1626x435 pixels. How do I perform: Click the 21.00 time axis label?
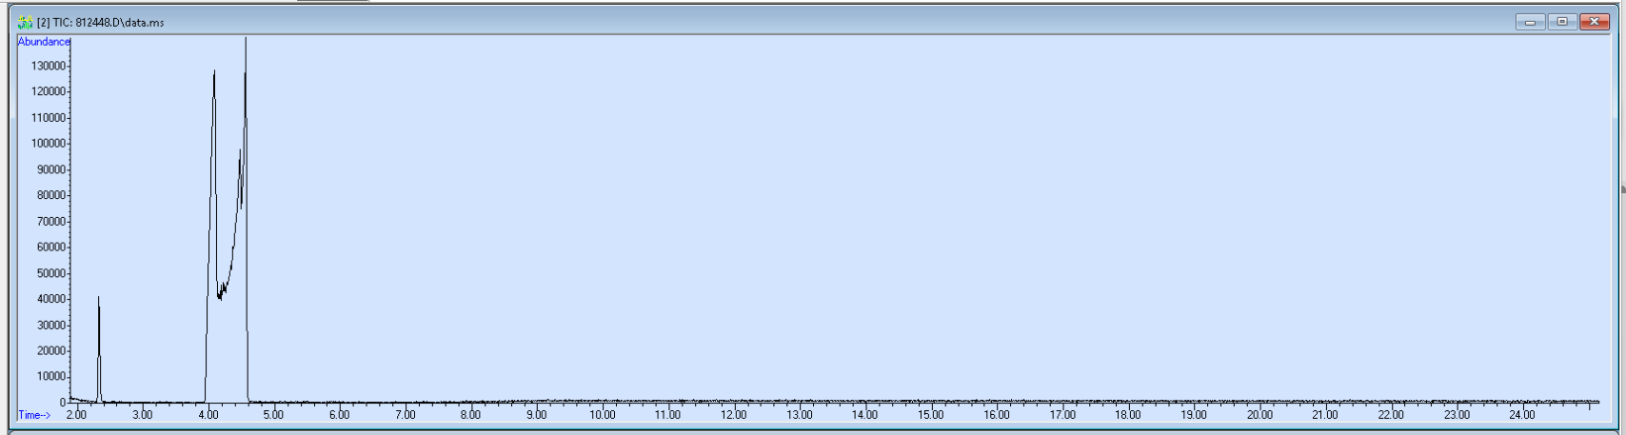coord(1325,415)
